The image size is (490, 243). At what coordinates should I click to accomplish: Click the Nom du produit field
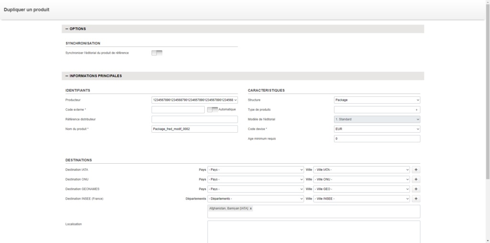[194, 129]
